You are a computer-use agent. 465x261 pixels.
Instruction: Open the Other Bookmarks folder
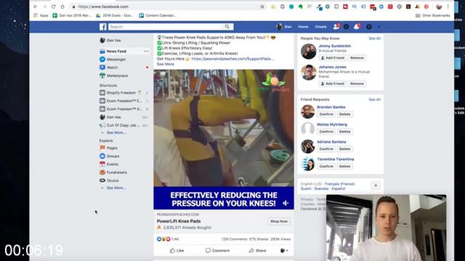(x=433, y=15)
